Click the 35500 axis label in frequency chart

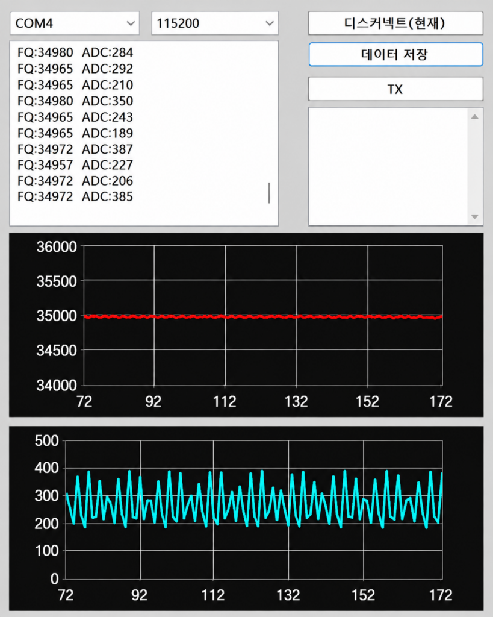pos(56,281)
